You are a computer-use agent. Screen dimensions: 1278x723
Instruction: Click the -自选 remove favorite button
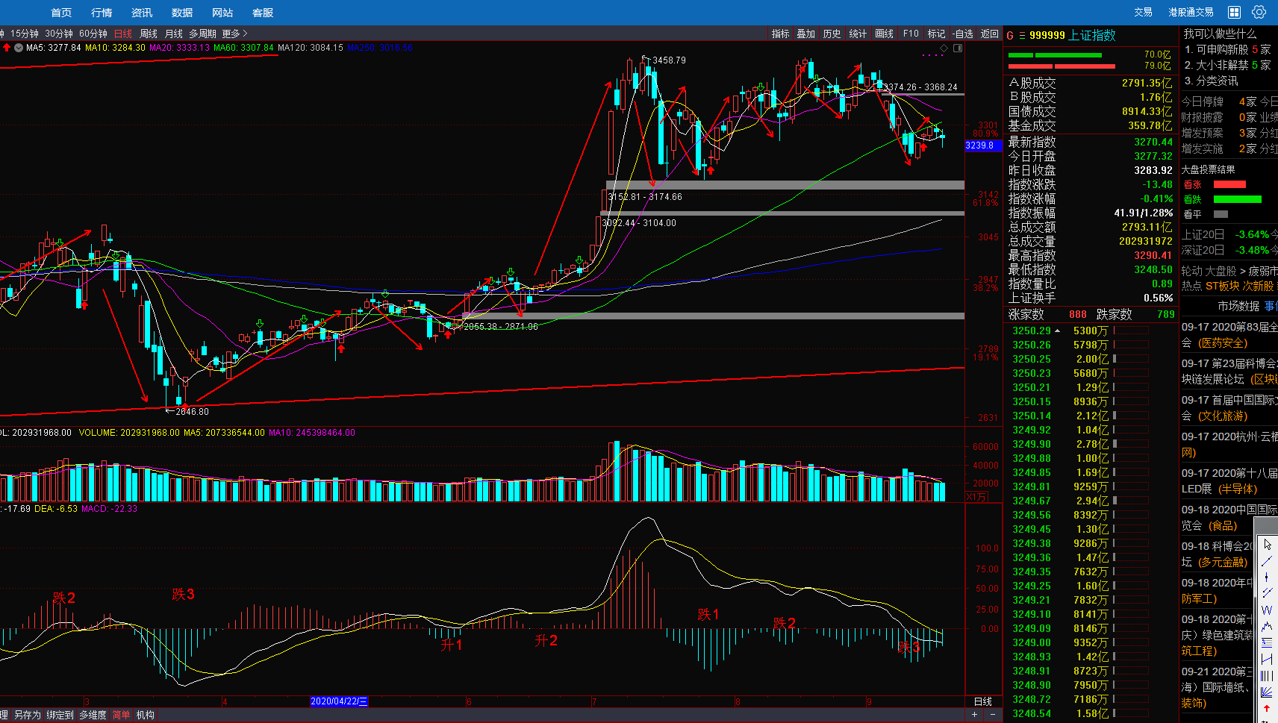pos(963,34)
